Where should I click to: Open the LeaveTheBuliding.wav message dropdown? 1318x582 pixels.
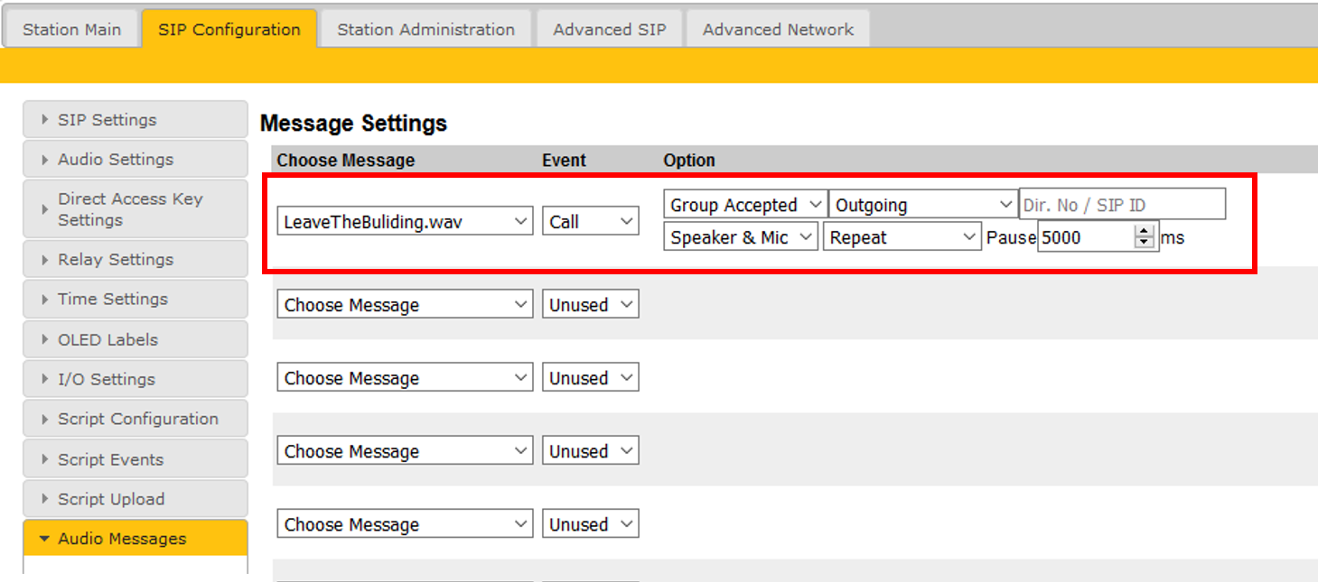(x=404, y=222)
